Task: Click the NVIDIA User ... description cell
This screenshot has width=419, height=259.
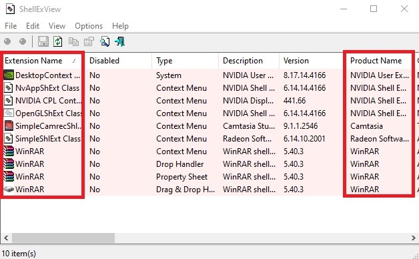Action: (248, 75)
